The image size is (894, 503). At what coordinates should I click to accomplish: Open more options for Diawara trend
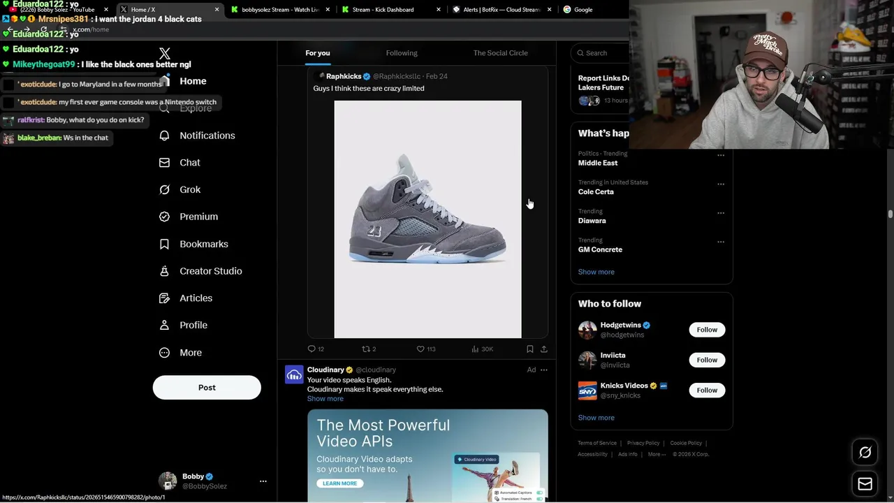point(721,213)
